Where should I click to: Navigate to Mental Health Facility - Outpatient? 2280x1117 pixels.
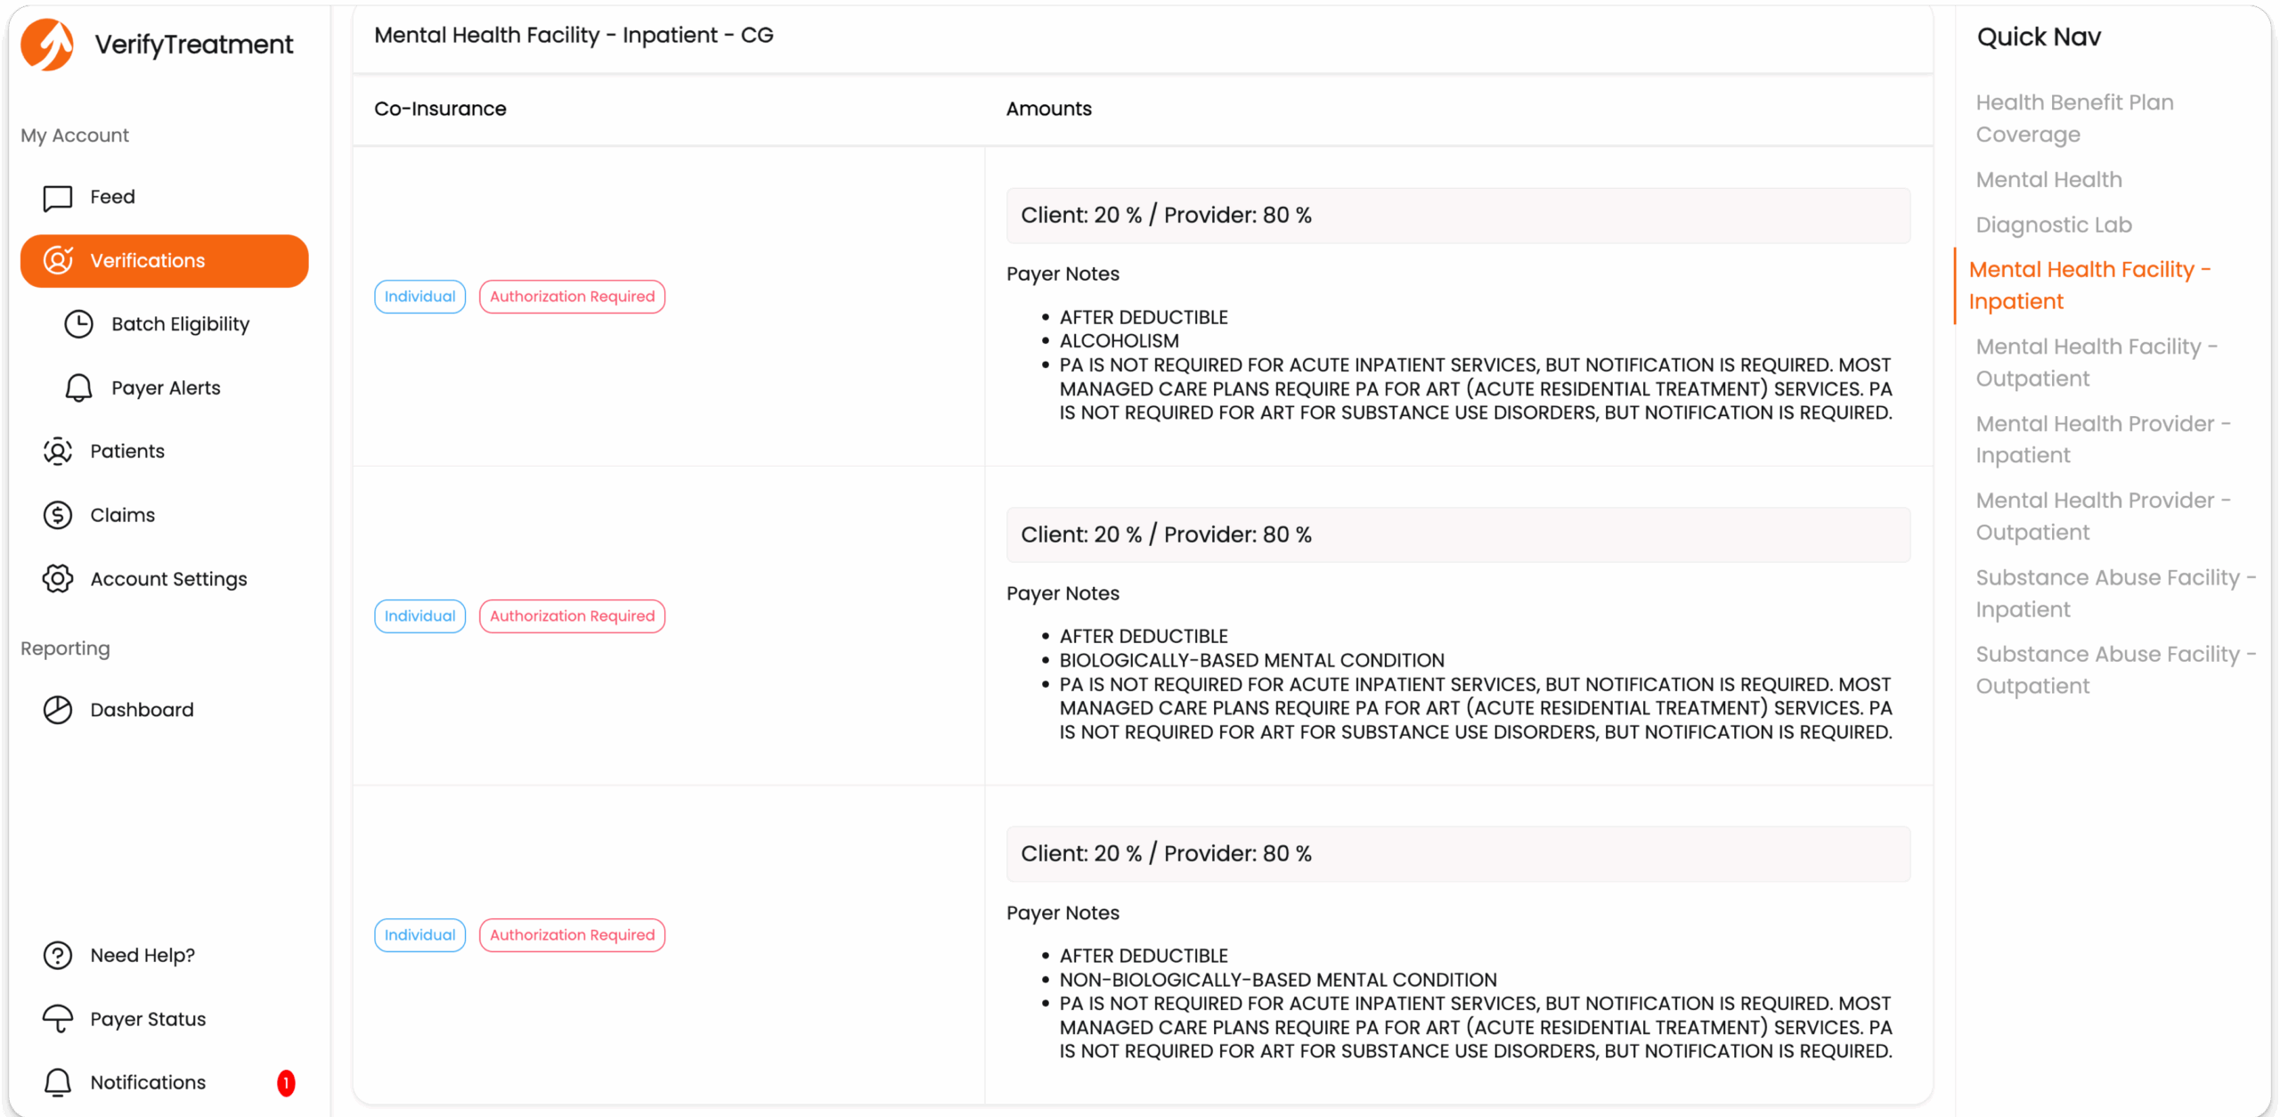[x=2096, y=363]
